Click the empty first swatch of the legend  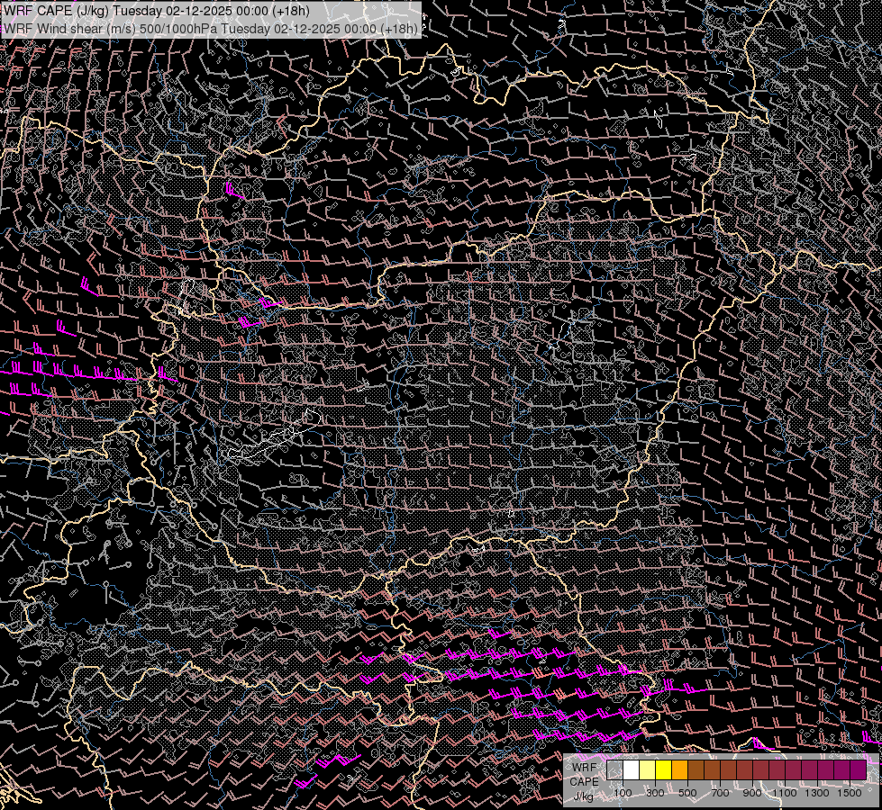[x=614, y=770]
